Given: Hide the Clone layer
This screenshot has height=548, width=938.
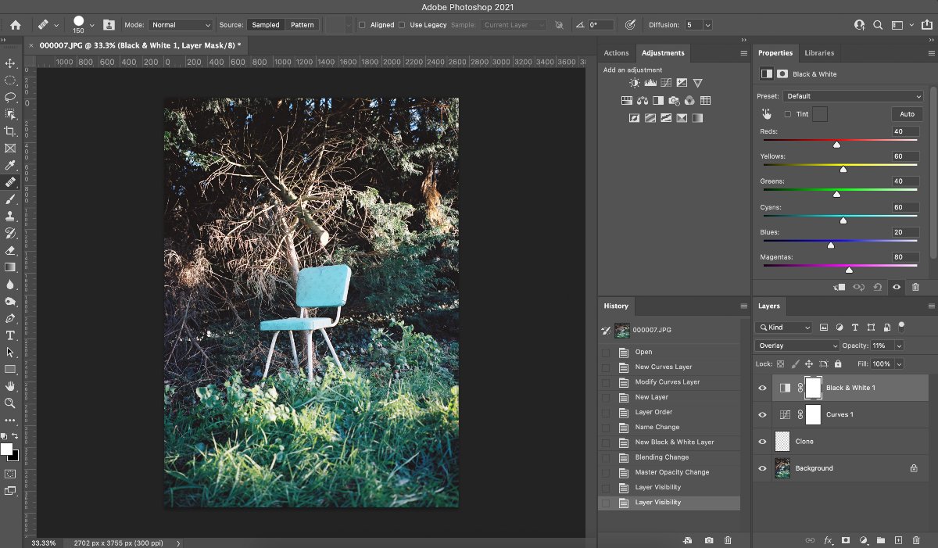Looking at the screenshot, I should (x=762, y=441).
